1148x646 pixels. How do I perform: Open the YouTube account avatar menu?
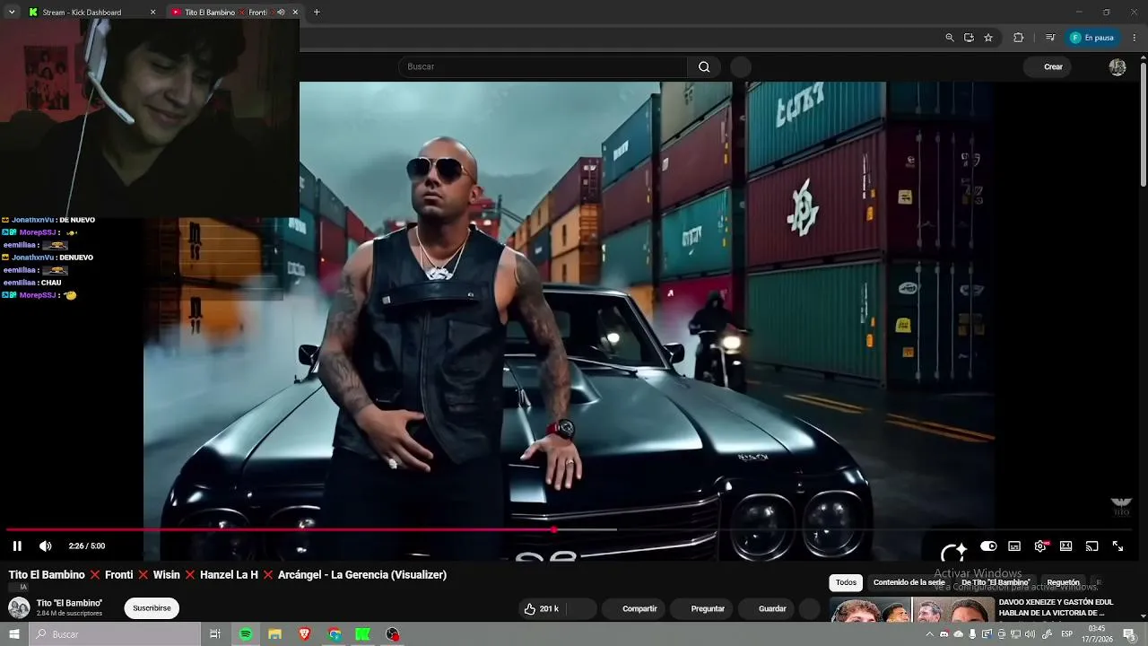coord(1118,66)
